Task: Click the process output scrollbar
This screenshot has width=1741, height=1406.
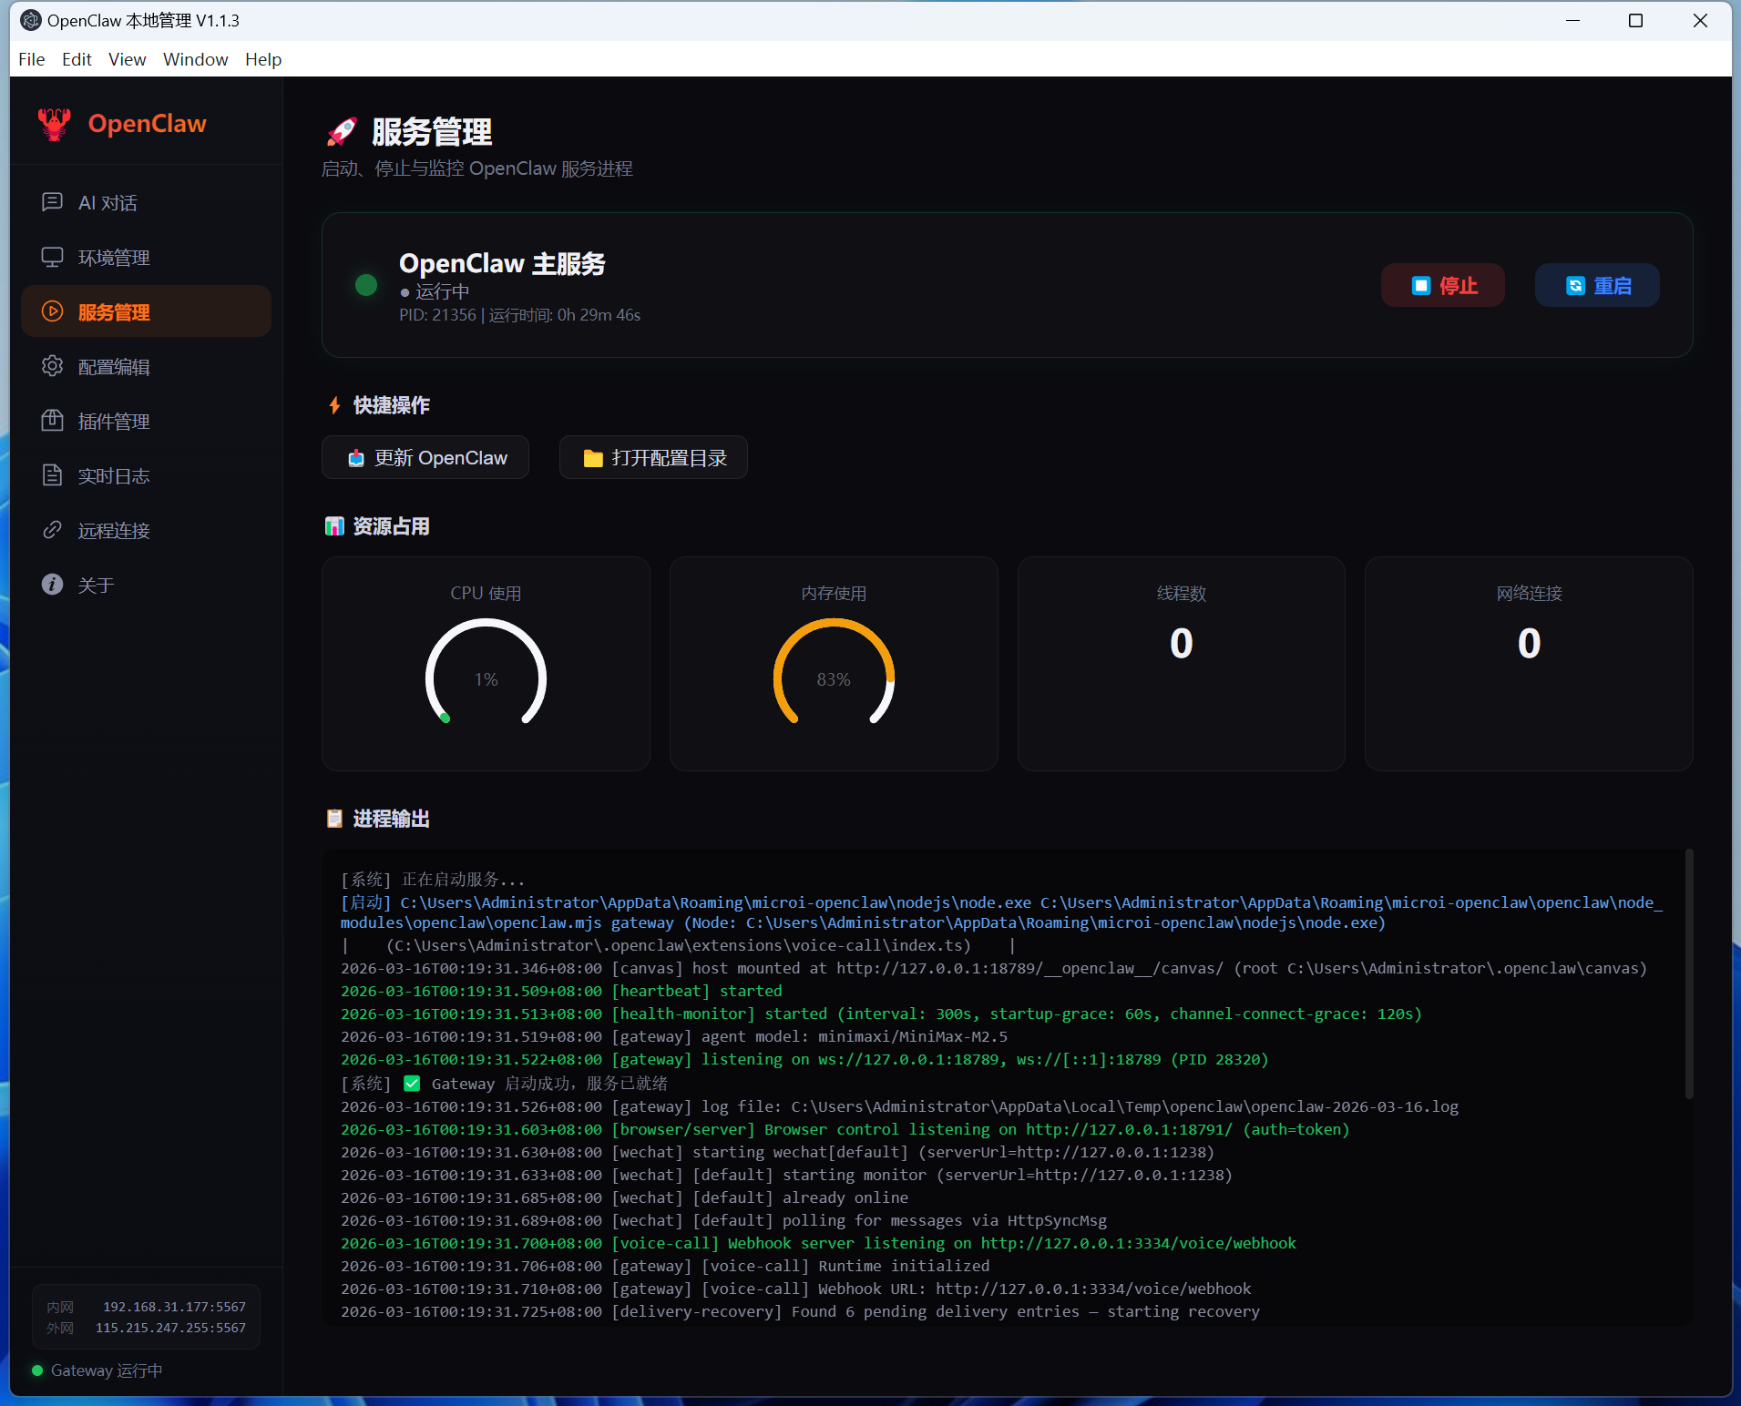Action: (1688, 974)
